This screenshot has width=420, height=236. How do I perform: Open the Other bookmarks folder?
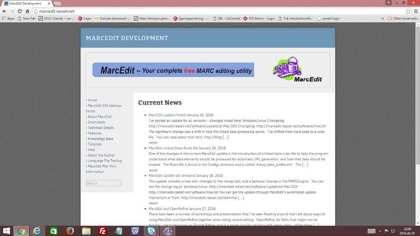click(403, 19)
